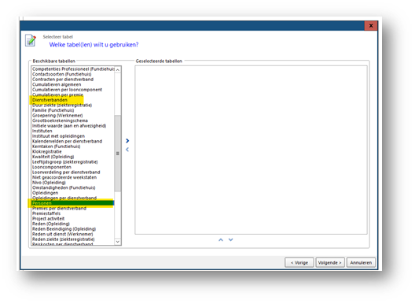
Task: Click the tables list scrollbar thumb
Action: click(x=118, y=154)
